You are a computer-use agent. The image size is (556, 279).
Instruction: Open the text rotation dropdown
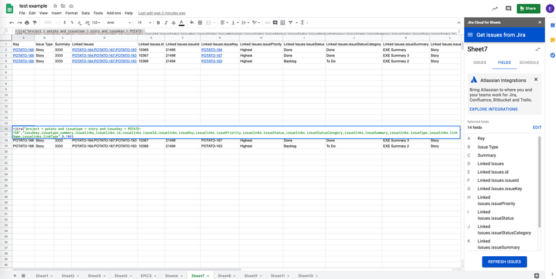pyautogui.click(x=255, y=23)
